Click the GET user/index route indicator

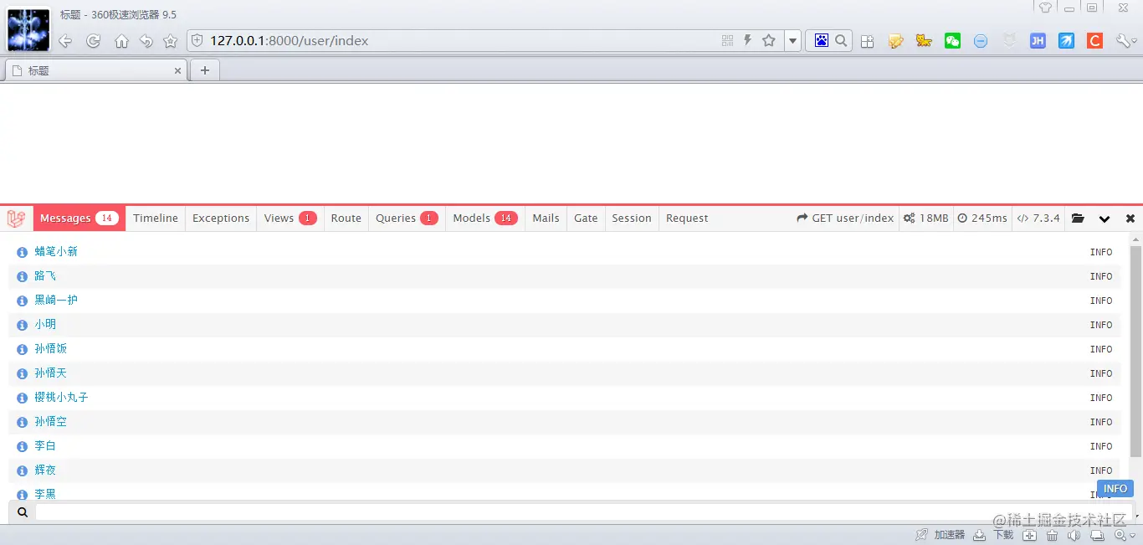pos(845,219)
